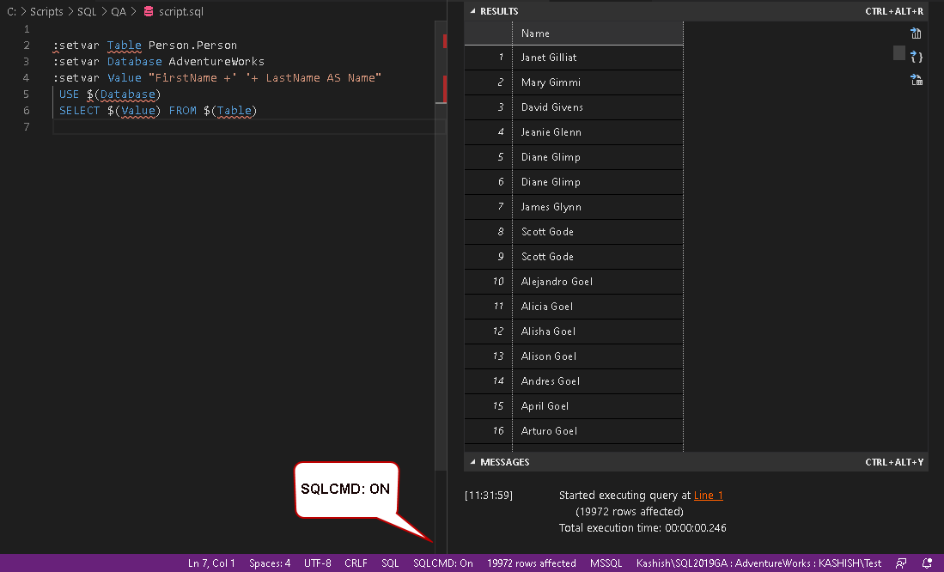944x572 pixels.
Task: Select row number 1 header in results
Action: click(x=488, y=58)
